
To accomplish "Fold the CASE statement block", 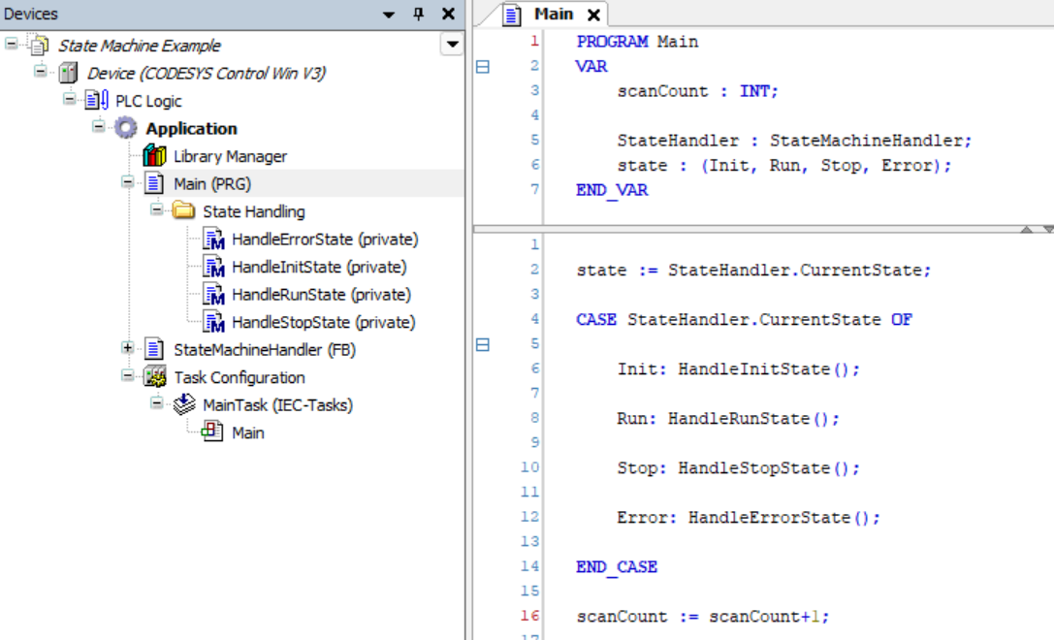I will tap(483, 345).
